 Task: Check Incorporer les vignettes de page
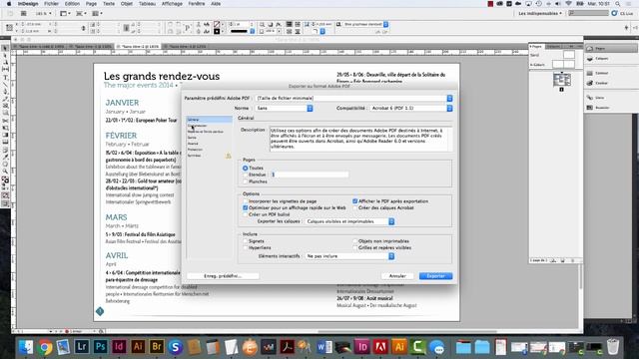coord(246,201)
